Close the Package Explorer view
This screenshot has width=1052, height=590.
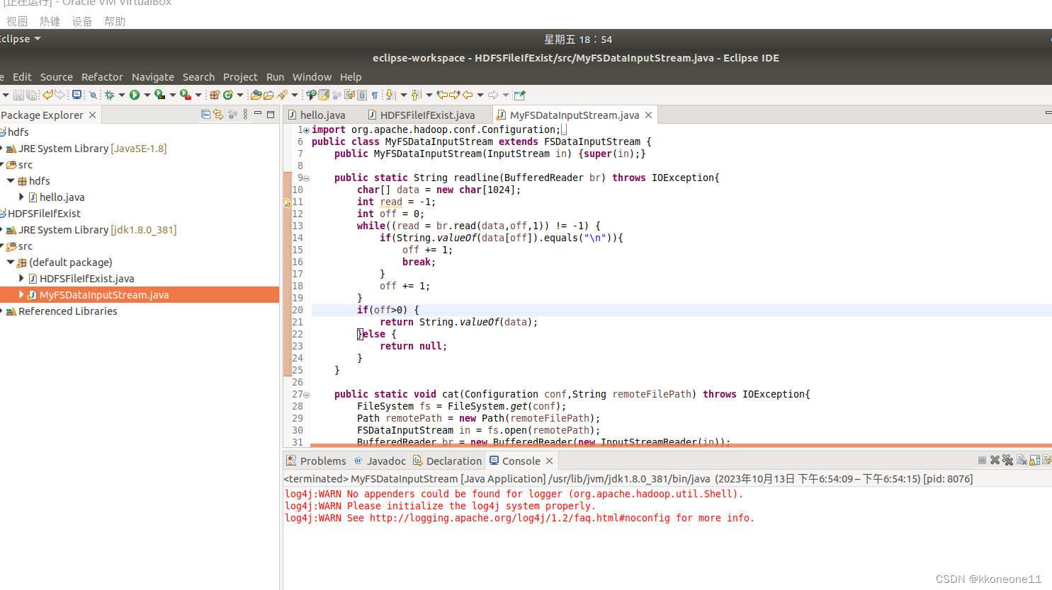pos(92,115)
